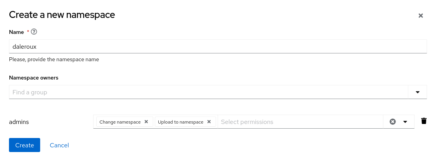436x161 pixels.
Task: Click the namespace name helper text
Action: [54, 60]
